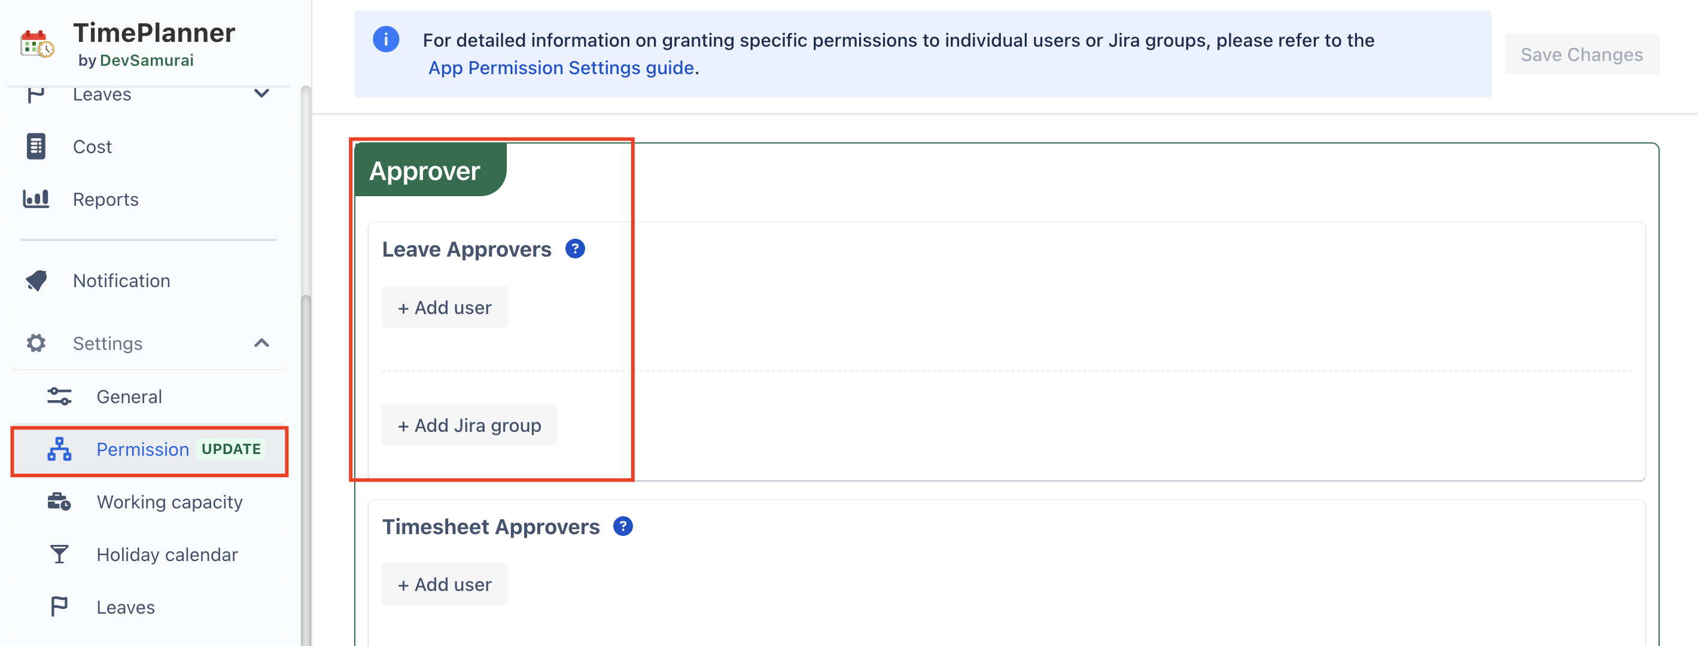The image size is (1698, 646).
Task: Open the Leave Approvers help tooltip
Action: click(x=575, y=249)
